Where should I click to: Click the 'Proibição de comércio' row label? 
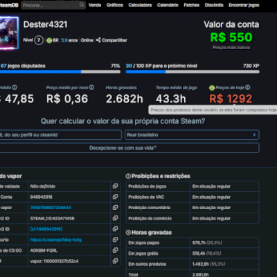[x=150, y=219]
